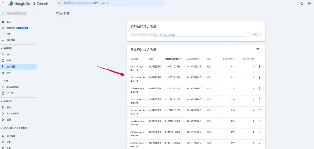Sort by 已发现的视频 column header
Viewport: 314px width, 149px height.
[x=248, y=59]
